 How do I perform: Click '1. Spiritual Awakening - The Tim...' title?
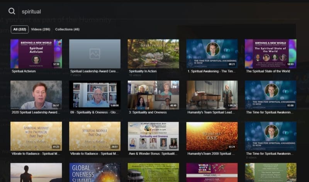[x=211, y=71]
